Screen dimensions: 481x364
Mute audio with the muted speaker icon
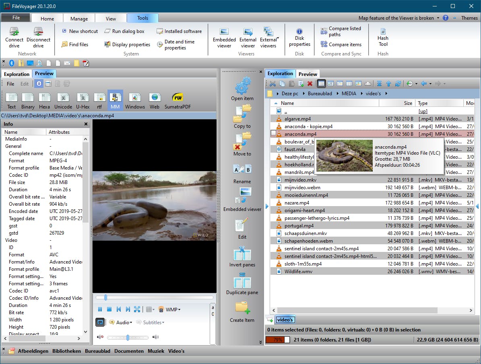pyautogui.click(x=100, y=337)
